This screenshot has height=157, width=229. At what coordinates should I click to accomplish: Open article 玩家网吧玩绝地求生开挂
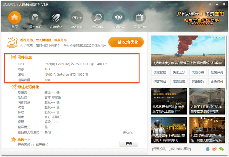[207, 130]
